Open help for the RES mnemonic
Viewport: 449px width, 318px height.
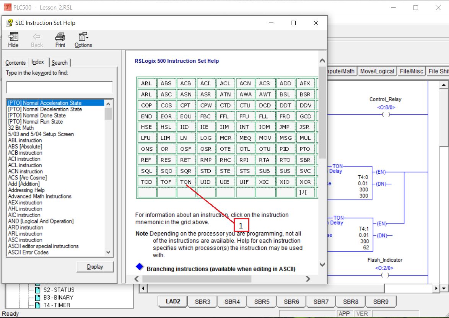[x=166, y=160]
